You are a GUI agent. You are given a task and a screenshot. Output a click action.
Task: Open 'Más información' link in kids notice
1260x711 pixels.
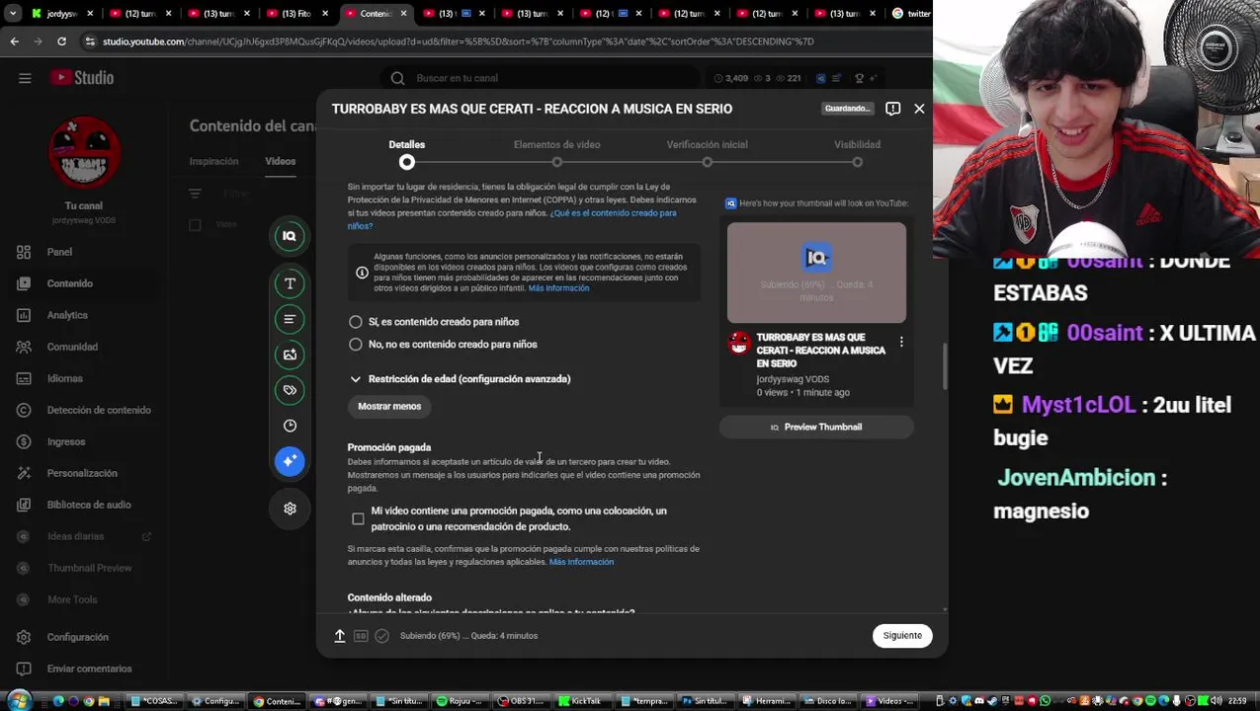point(558,288)
